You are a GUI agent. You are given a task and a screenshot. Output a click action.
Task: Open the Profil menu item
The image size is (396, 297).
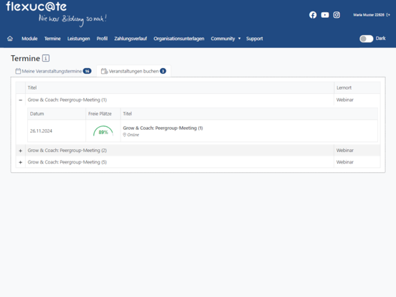coord(102,39)
